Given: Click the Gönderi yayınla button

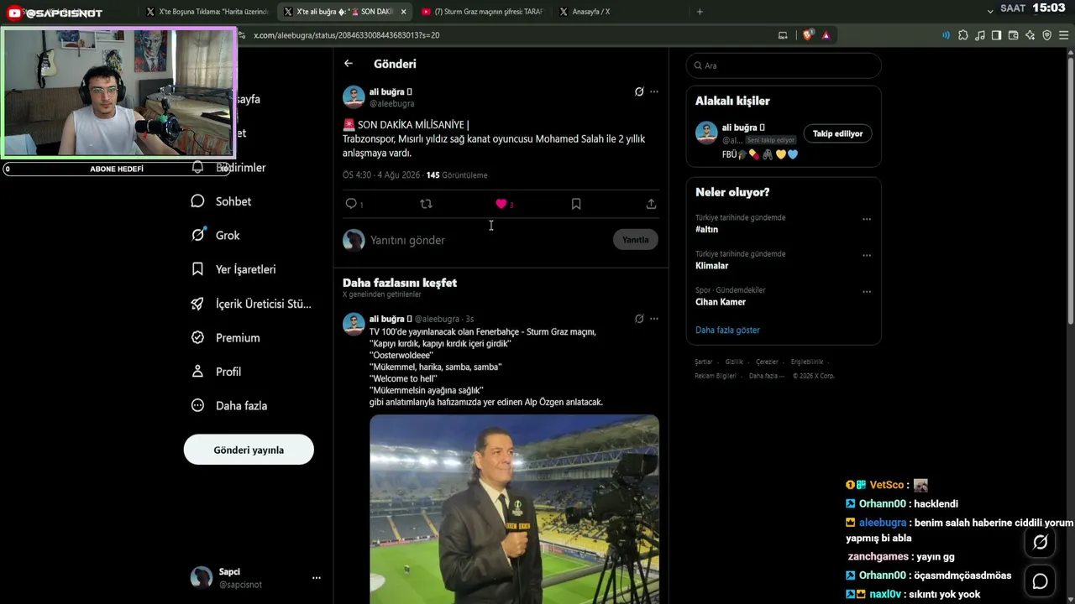Looking at the screenshot, I should click(249, 450).
